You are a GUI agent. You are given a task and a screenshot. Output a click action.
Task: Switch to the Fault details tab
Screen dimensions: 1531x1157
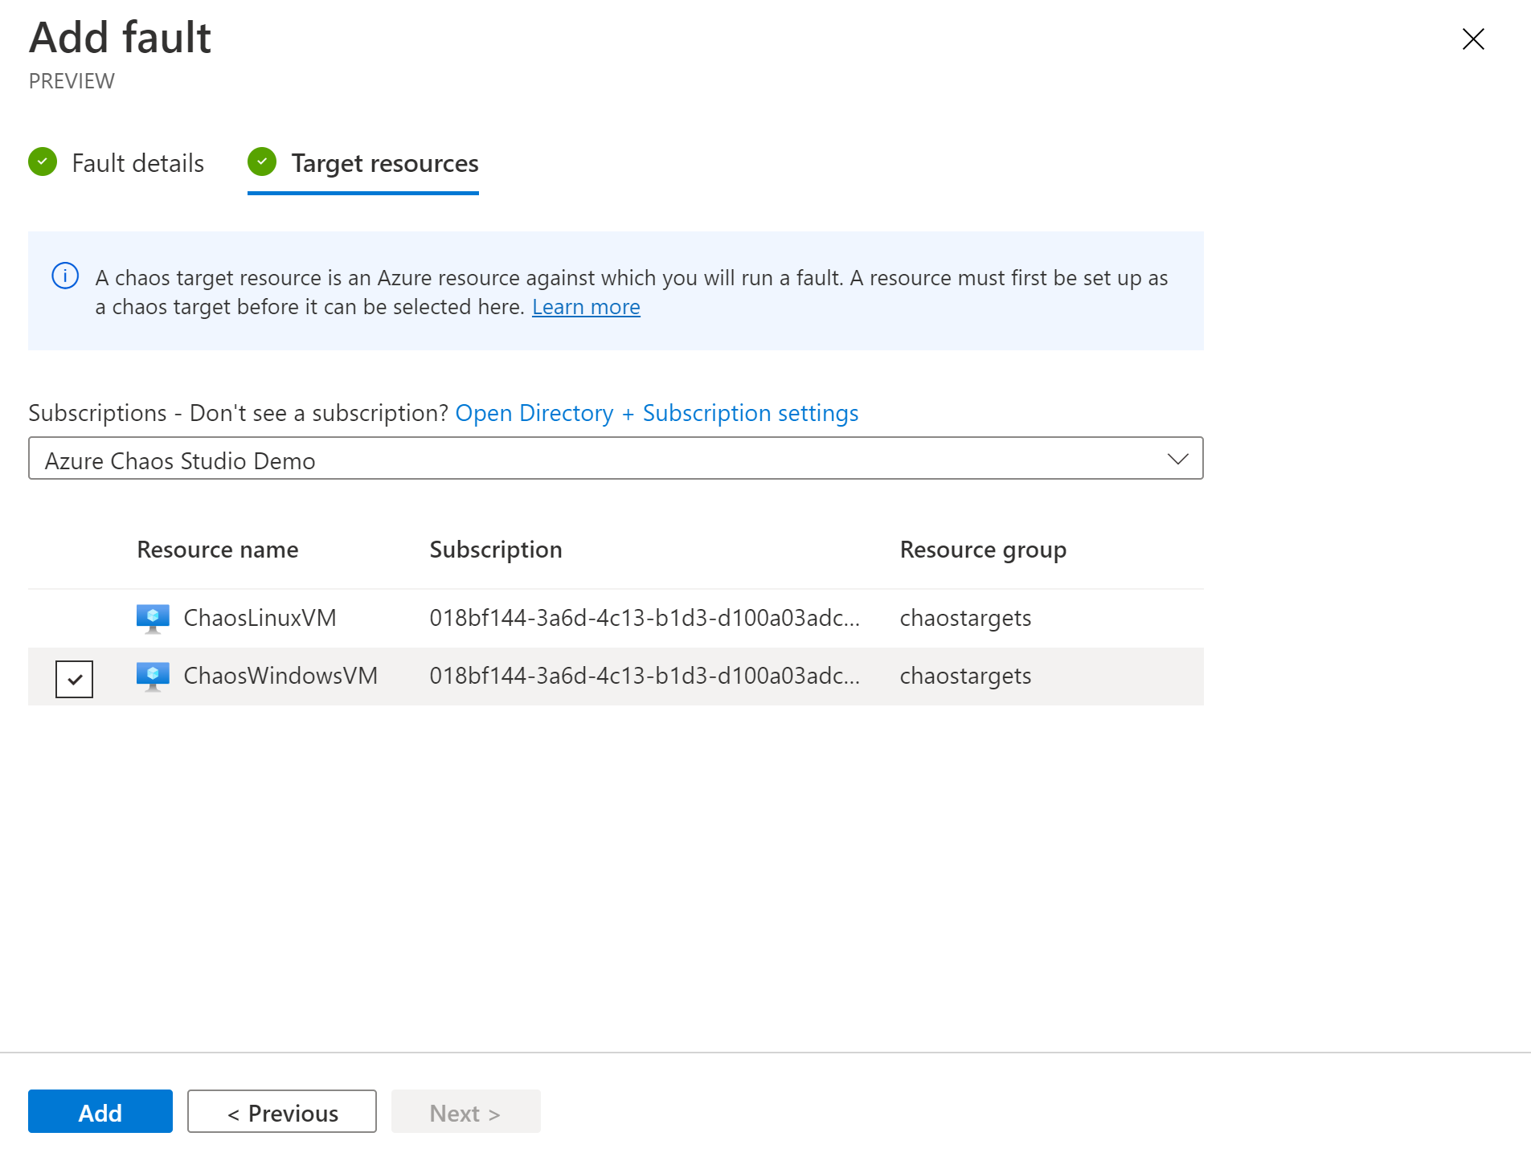click(138, 162)
